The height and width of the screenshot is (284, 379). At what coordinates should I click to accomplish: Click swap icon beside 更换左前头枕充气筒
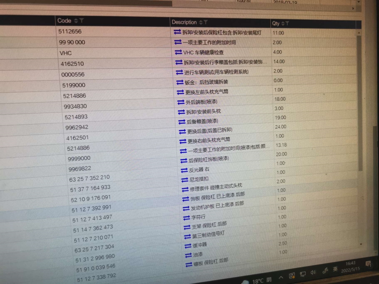coord(181,92)
